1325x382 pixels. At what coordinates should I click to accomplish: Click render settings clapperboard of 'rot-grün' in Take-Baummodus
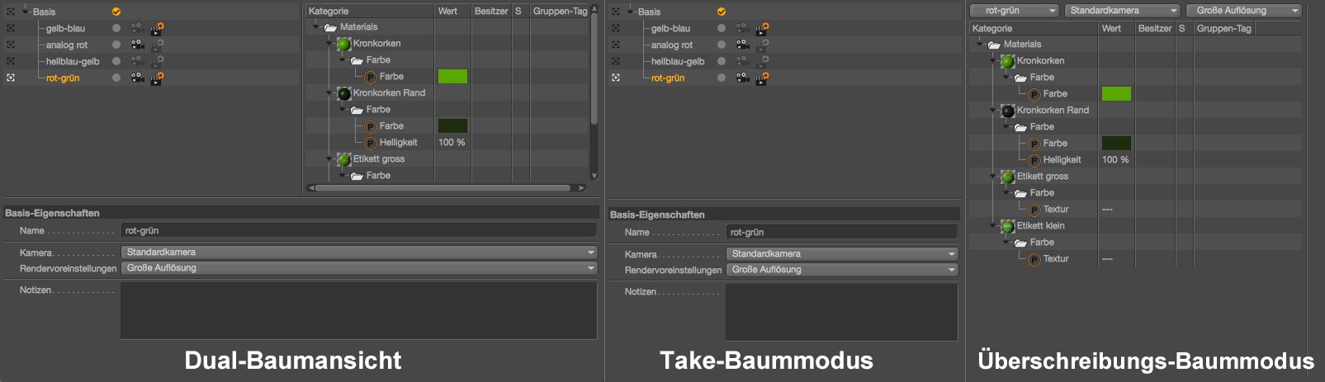762,78
